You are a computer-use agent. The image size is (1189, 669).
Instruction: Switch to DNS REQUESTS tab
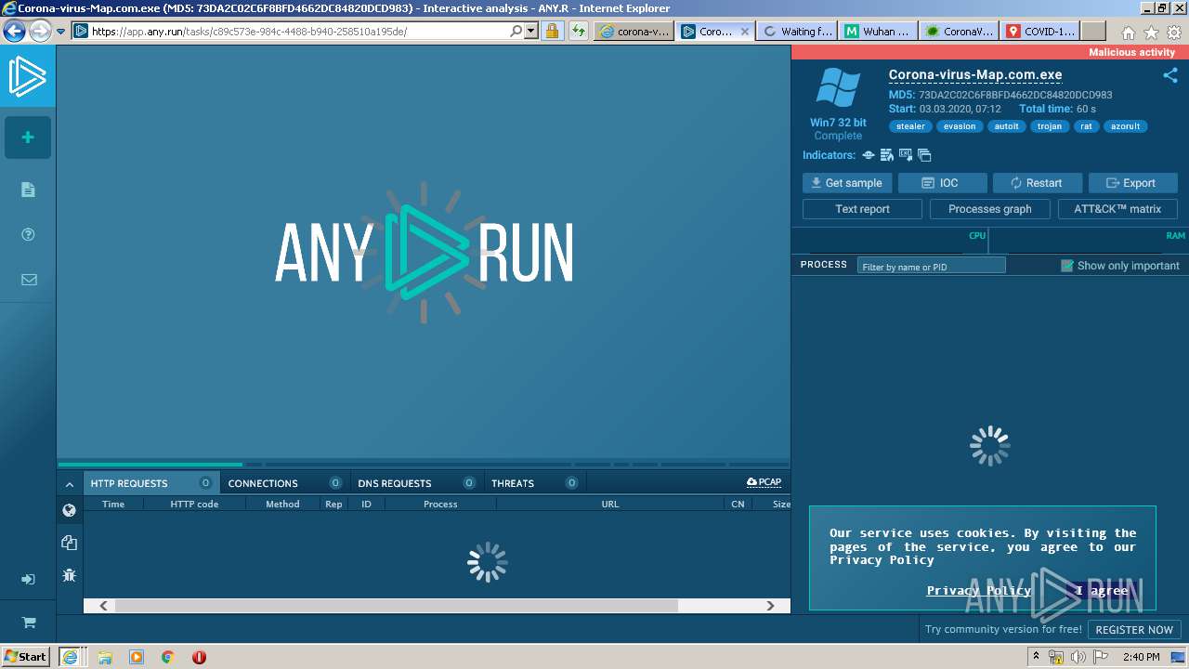tap(416, 483)
